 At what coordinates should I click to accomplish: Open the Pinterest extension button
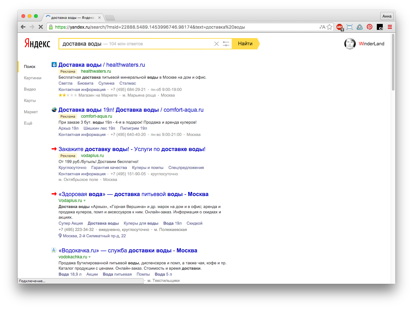tap(370, 27)
